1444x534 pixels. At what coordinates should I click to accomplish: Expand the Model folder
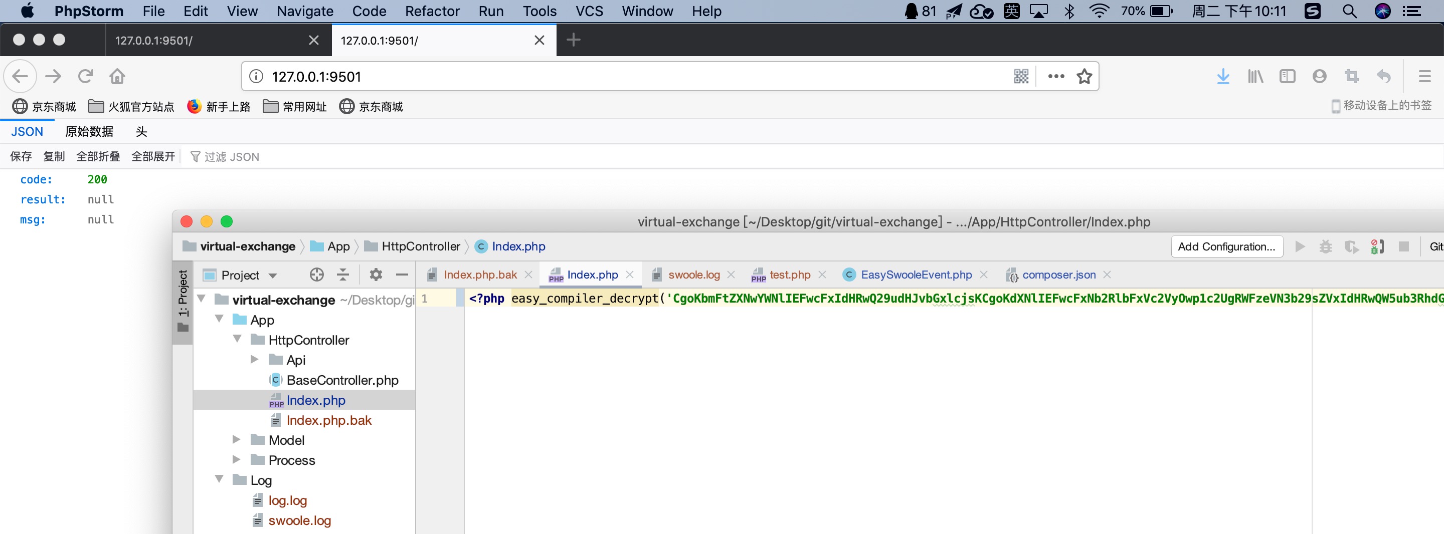click(x=237, y=439)
